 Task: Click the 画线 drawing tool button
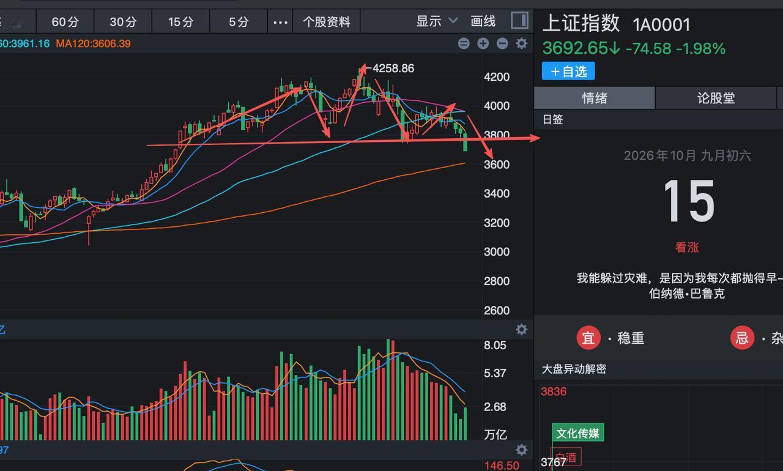483,21
